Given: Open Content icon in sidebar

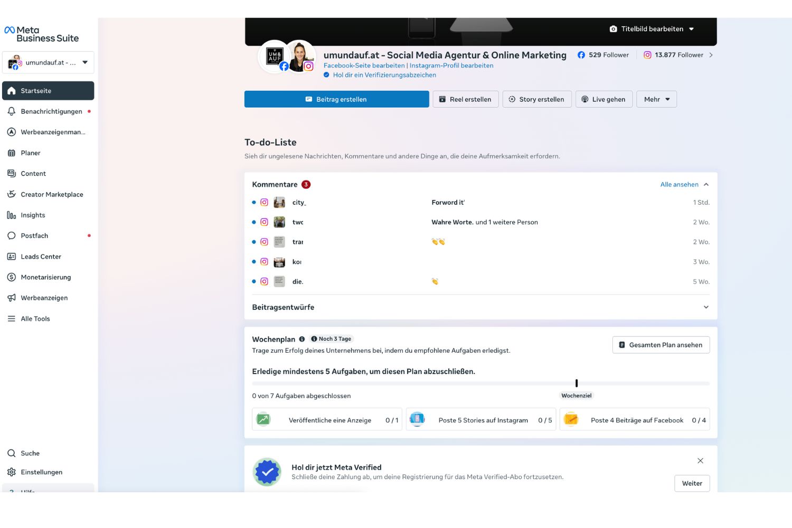Looking at the screenshot, I should coord(12,174).
